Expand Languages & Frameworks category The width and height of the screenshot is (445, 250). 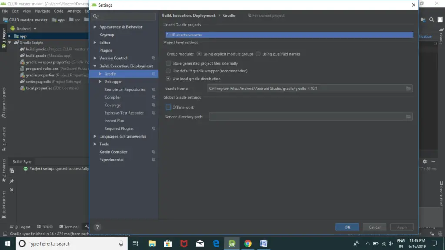pos(95,136)
